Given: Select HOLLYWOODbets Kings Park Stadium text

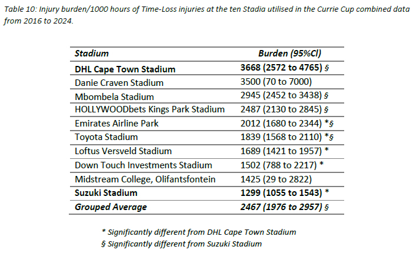Looking at the screenshot, I should tap(149, 109).
